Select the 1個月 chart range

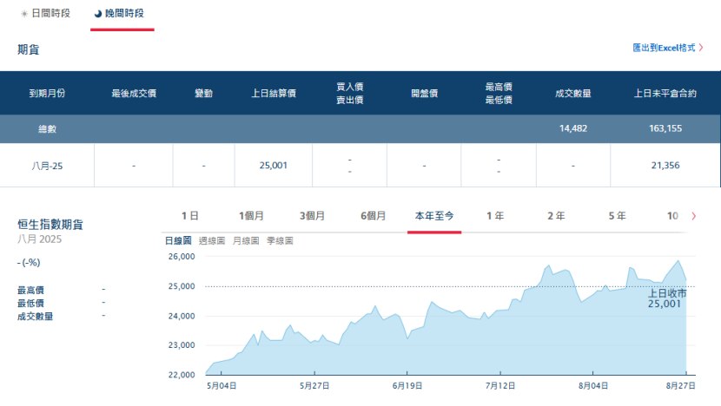point(252,216)
